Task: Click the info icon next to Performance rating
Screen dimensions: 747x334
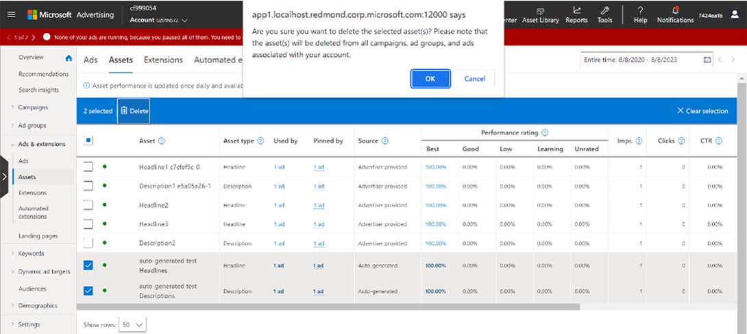Action: [x=545, y=132]
